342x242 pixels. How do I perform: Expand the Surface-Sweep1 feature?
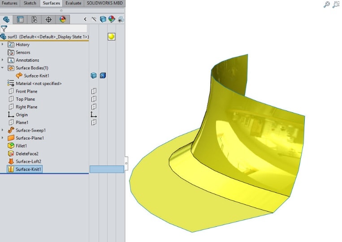2,130
